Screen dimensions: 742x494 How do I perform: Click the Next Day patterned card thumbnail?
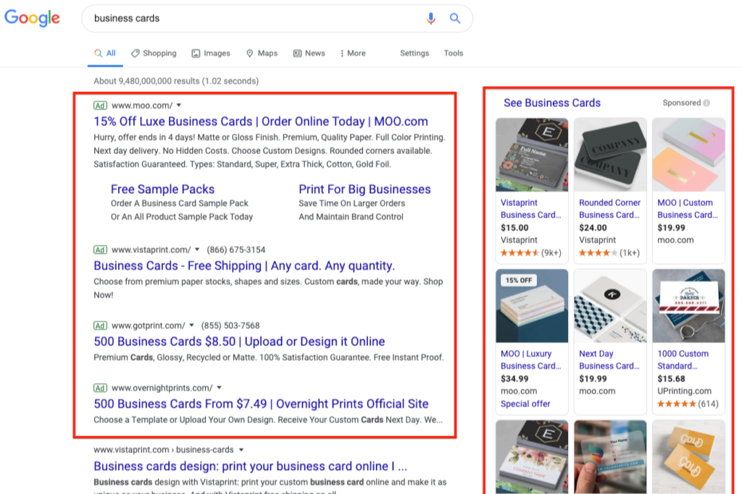click(x=610, y=306)
